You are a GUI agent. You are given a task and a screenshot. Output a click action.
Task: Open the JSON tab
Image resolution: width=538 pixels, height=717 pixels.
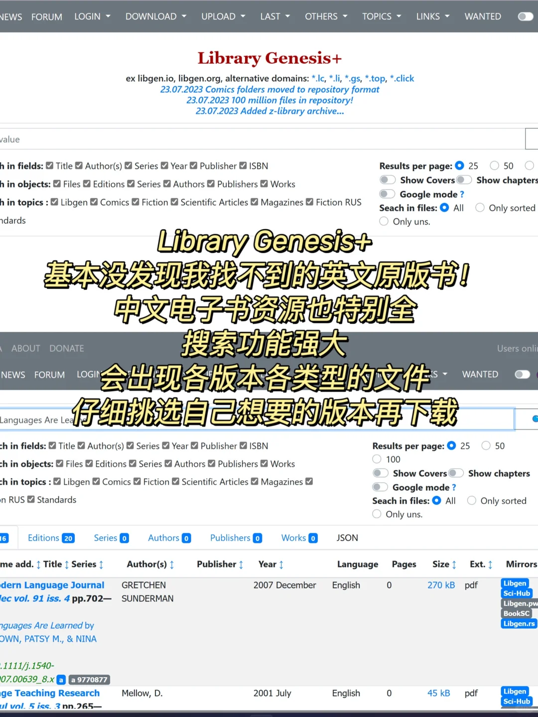[x=347, y=538]
